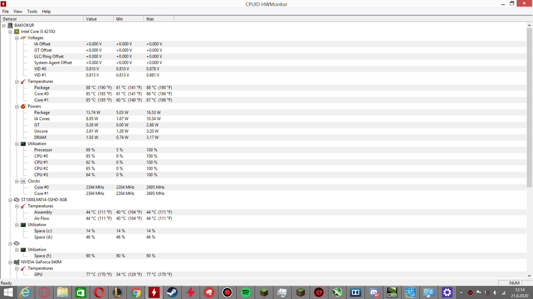This screenshot has height=299, width=533.
Task: Click the Powers flame icon
Action: pos(23,106)
